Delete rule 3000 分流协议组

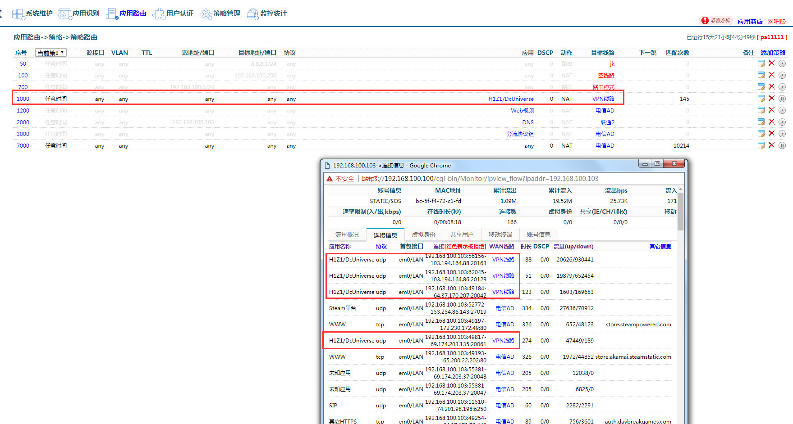771,134
